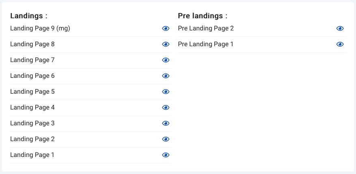Screen dimensions: 356x174
Task: Click the Landings section heading
Action: click(x=29, y=16)
